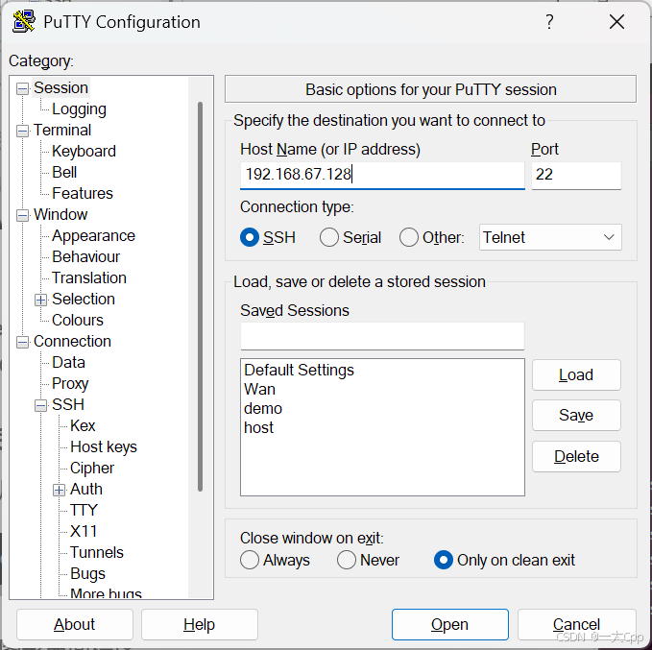Viewport: 652px width, 650px height.
Task: Click the question mark help icon
Action: (x=549, y=22)
